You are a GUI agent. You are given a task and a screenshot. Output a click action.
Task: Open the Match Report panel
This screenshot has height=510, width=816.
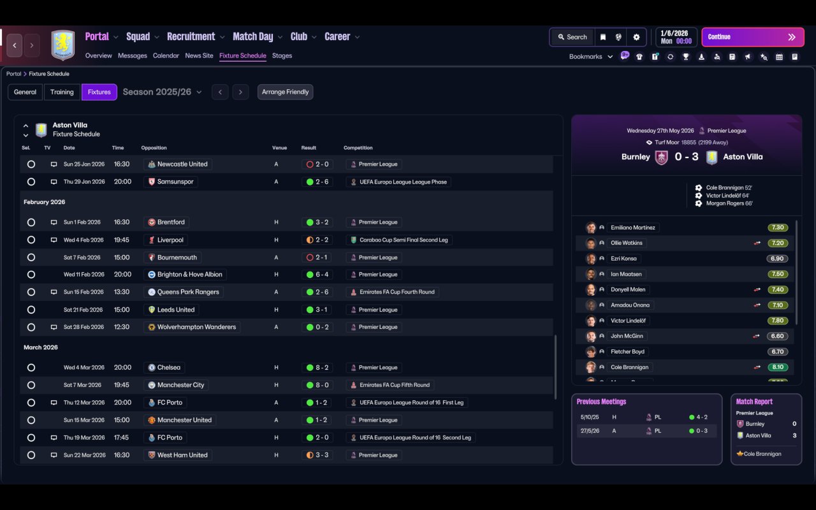click(x=766, y=429)
